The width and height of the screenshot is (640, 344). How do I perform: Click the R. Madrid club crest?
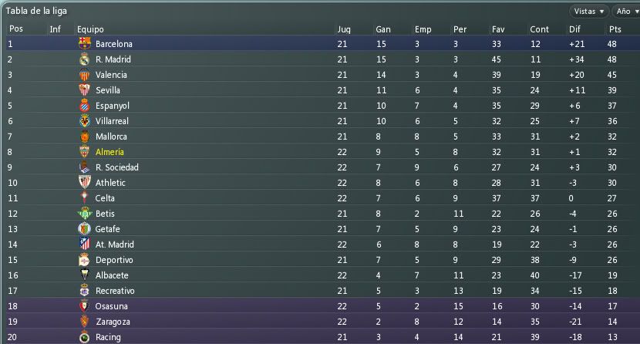coord(85,59)
